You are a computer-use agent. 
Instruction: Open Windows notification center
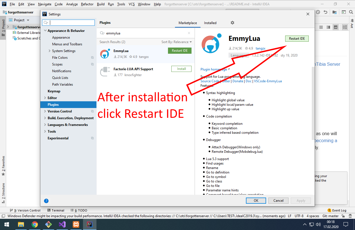click(346, 224)
